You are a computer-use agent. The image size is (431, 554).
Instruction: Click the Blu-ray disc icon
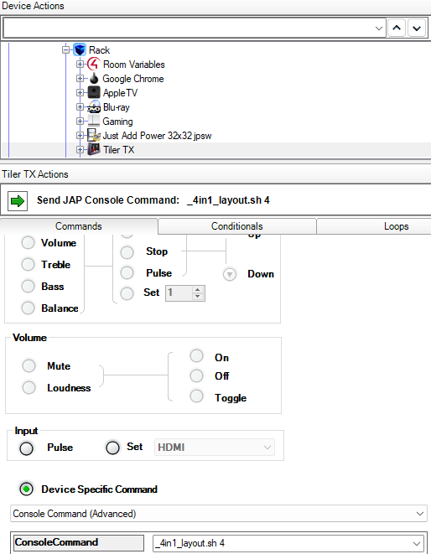pos(94,107)
